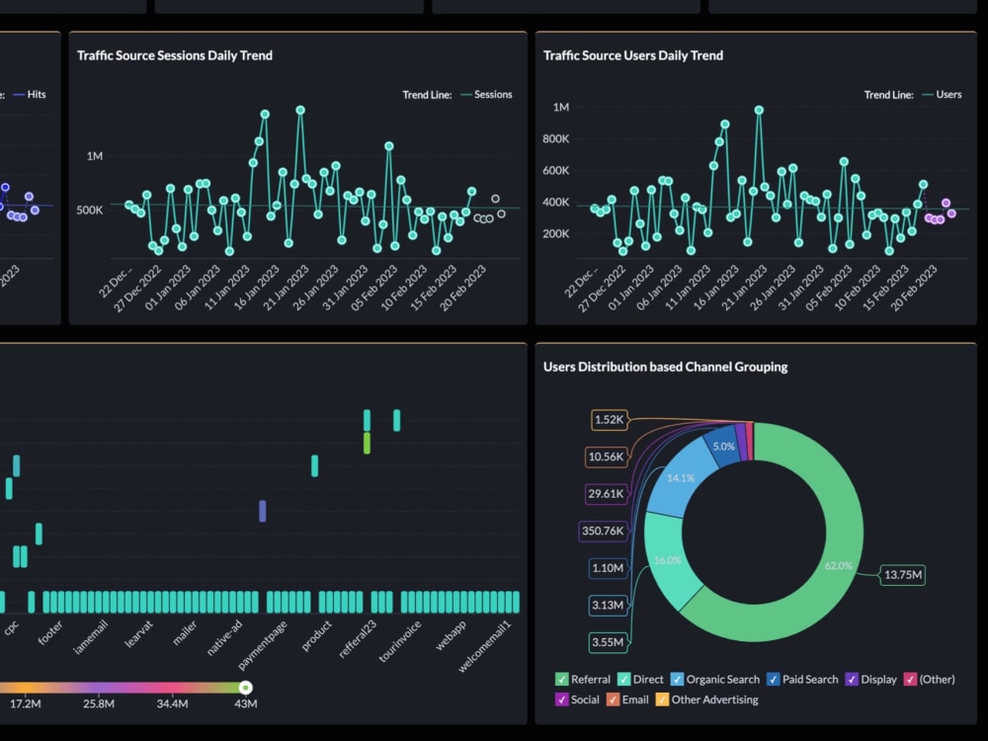Uncheck the (Other) legend checkbox
Image resolution: width=988 pixels, height=741 pixels.
(910, 680)
